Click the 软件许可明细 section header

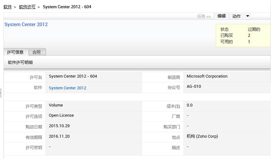(20, 62)
